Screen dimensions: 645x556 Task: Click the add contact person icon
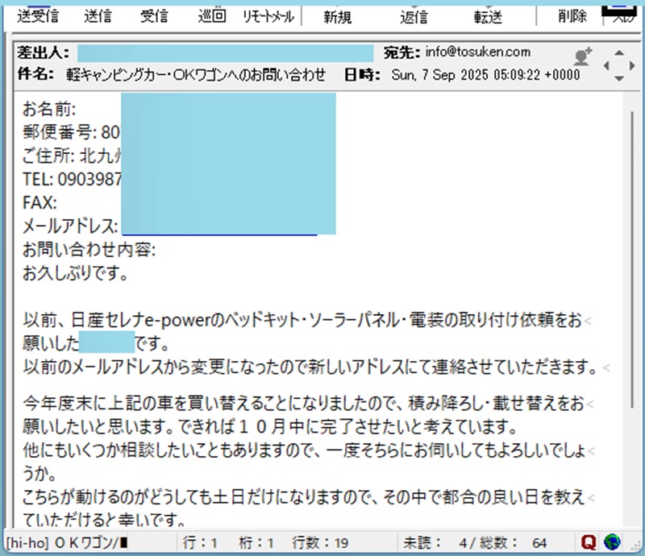582,56
